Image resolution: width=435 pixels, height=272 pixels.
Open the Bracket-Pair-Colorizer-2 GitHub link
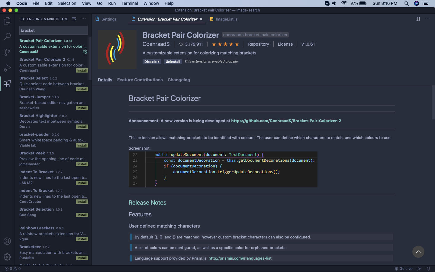[286, 121]
